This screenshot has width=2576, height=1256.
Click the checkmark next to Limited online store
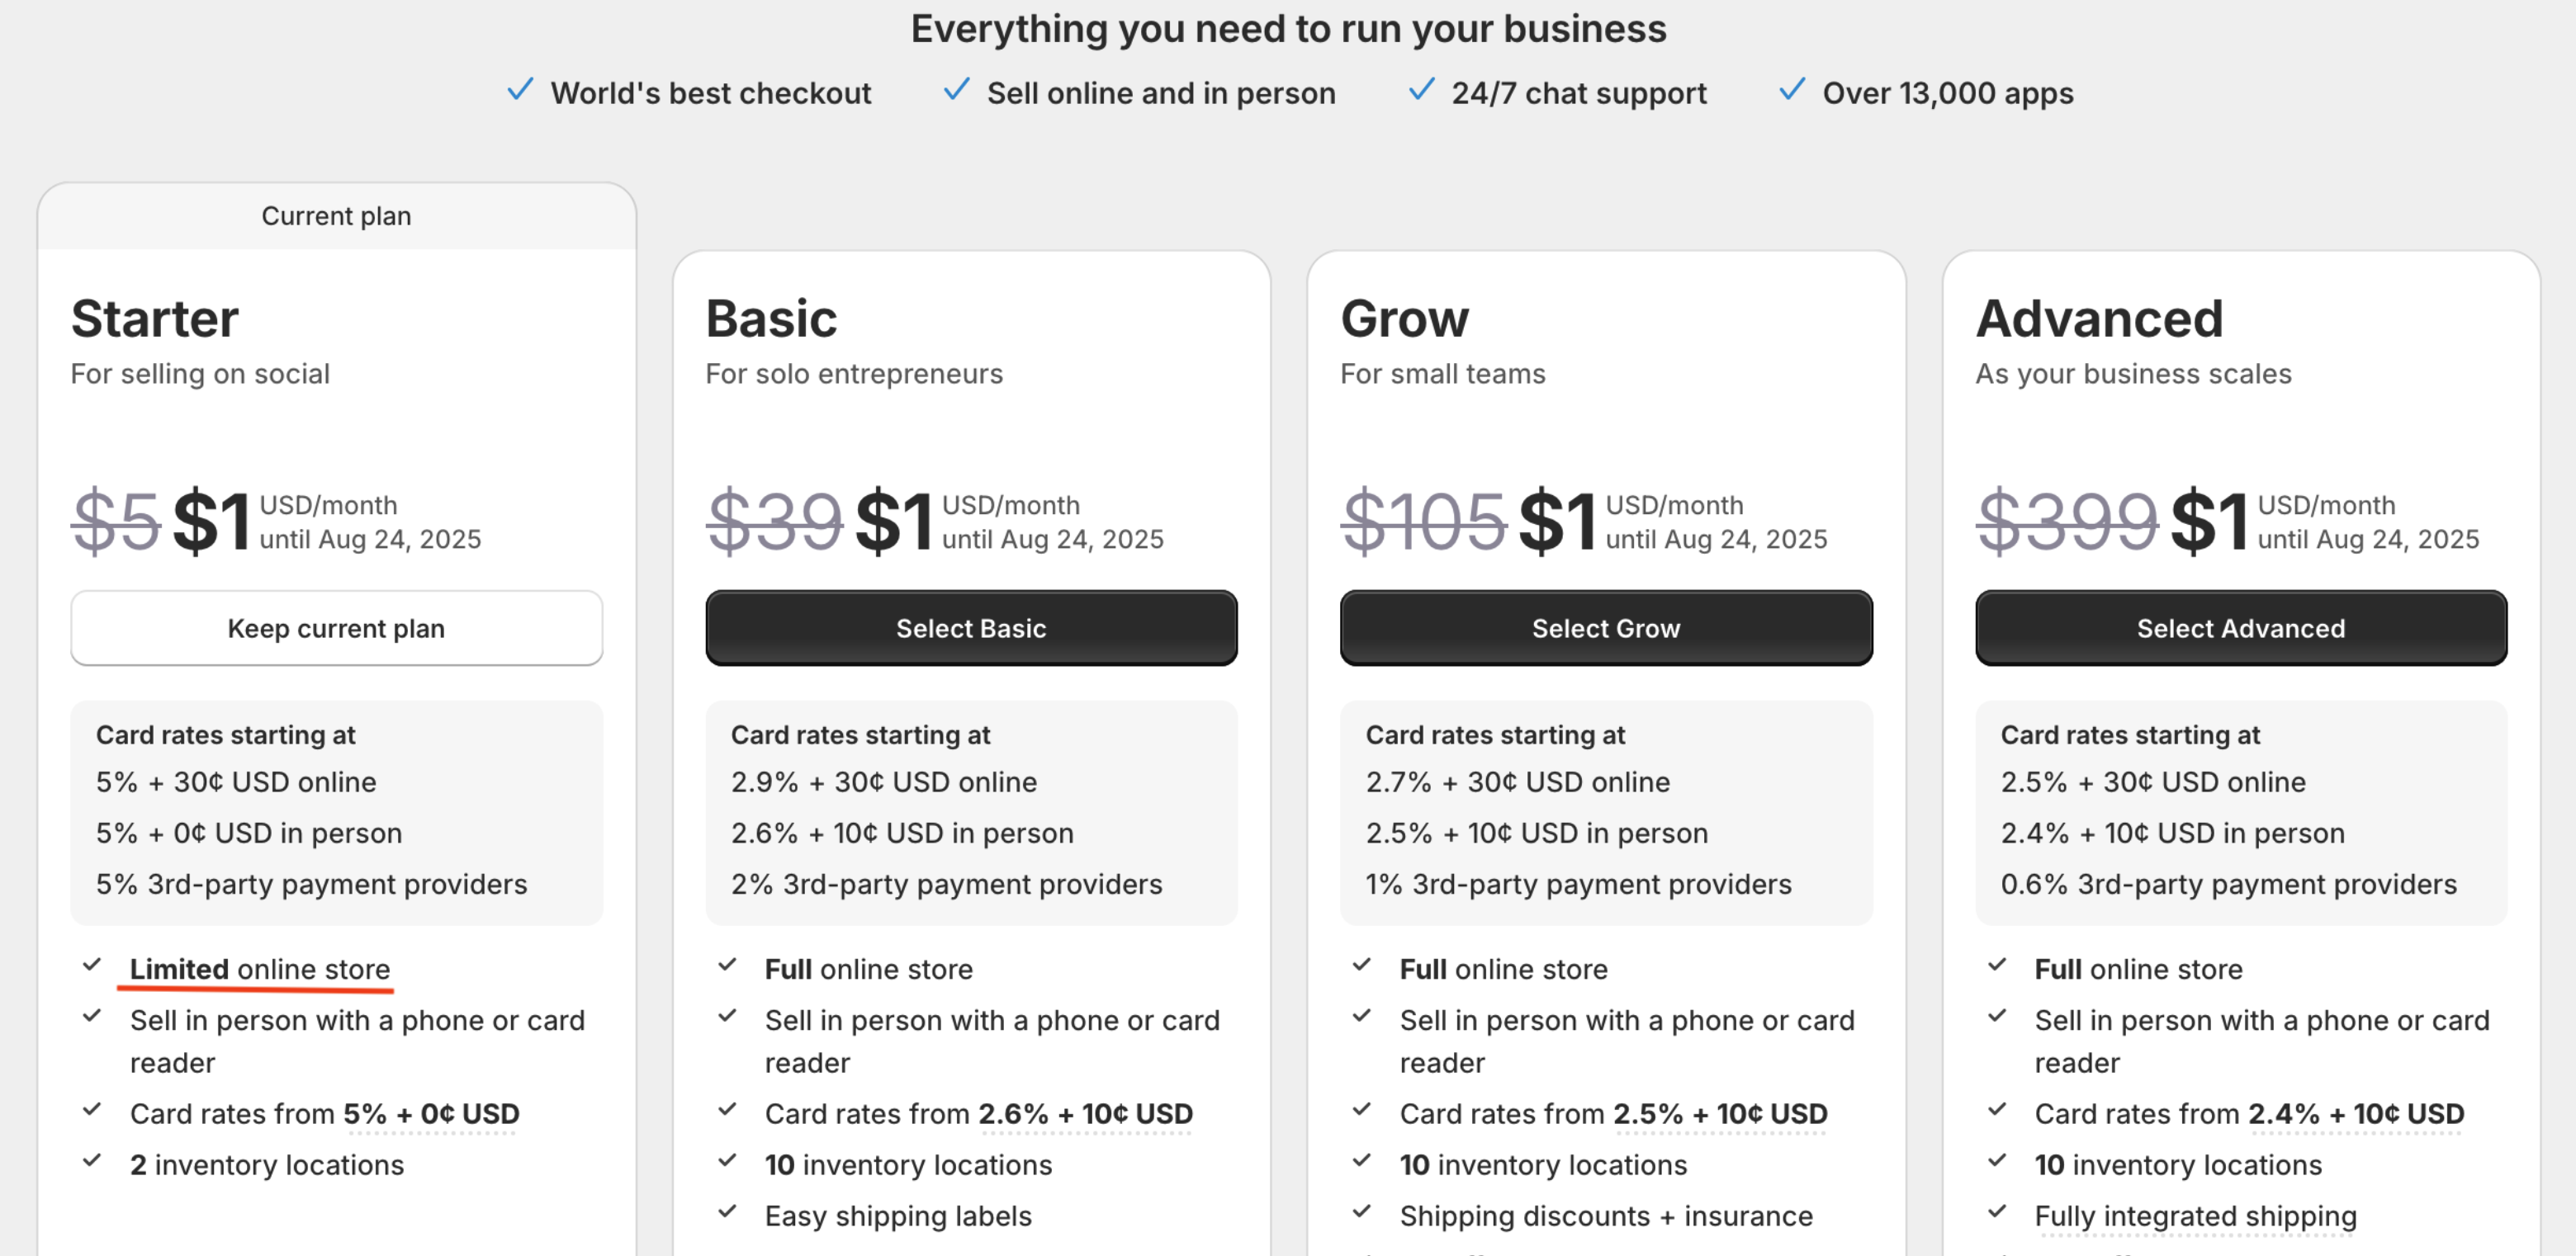[92, 966]
